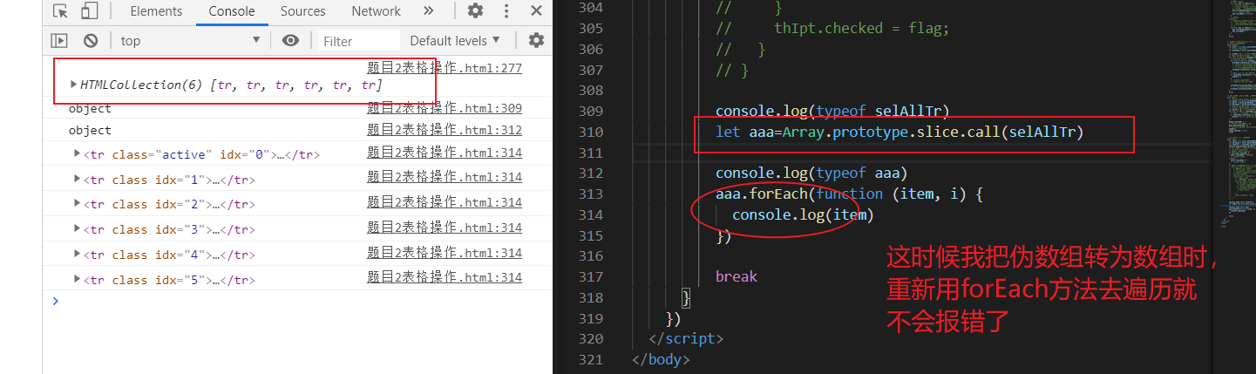Click the 'break' keyword on line 317
Image resolution: width=1256 pixels, height=374 pixels.
pyautogui.click(x=737, y=276)
